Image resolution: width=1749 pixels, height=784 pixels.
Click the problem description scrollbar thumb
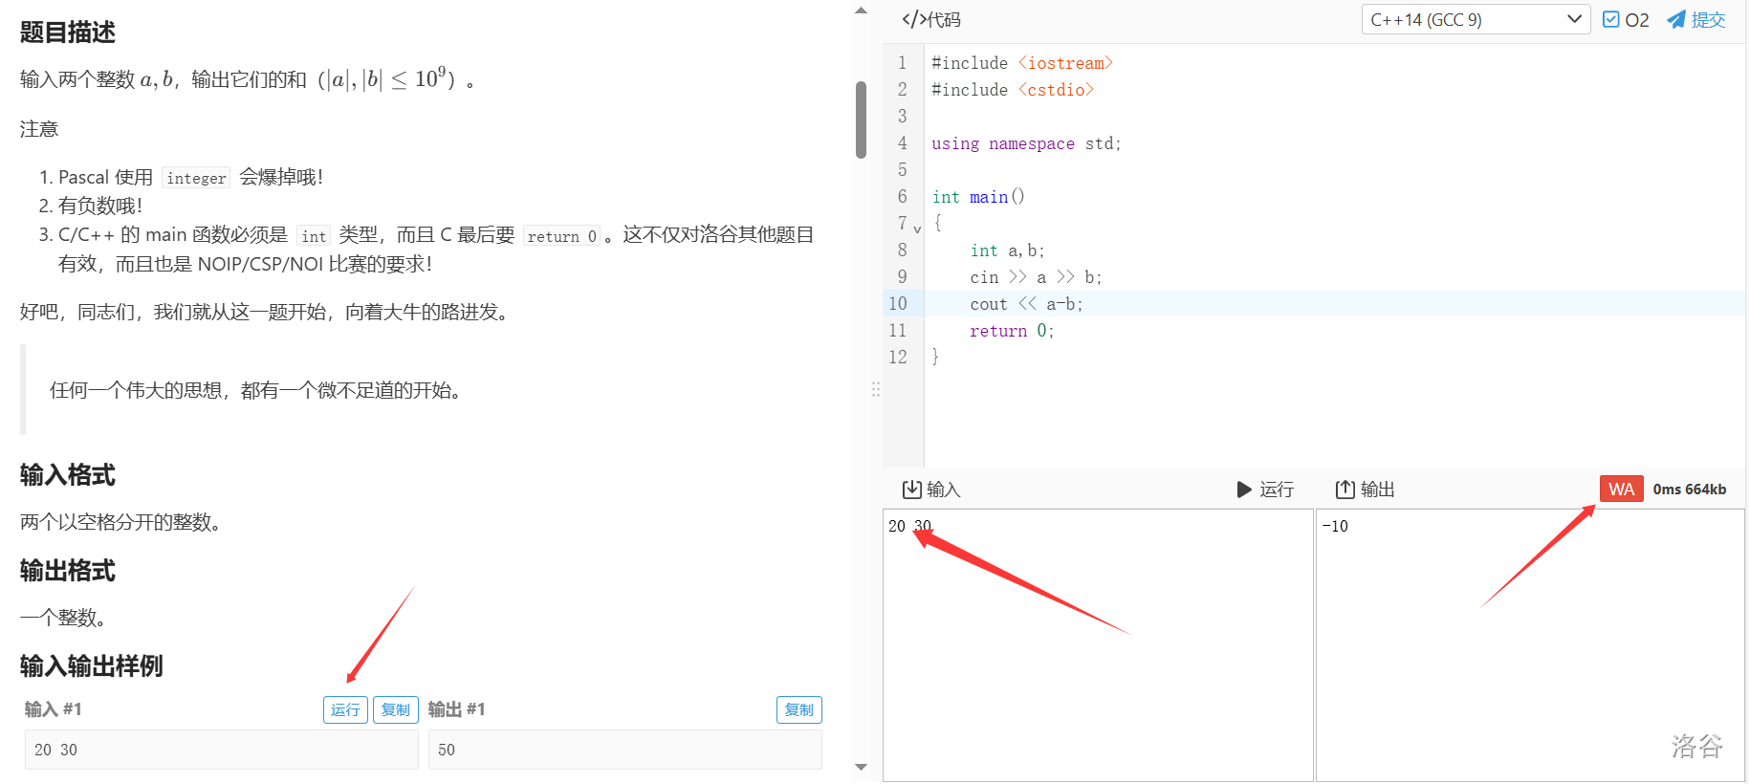(861, 120)
